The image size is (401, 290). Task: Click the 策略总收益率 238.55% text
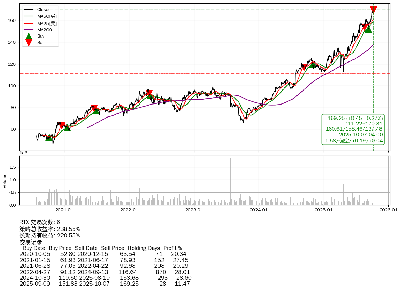pyautogui.click(x=50, y=229)
